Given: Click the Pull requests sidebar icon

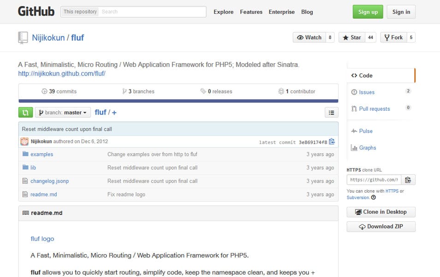Looking at the screenshot, I should 354,108.
